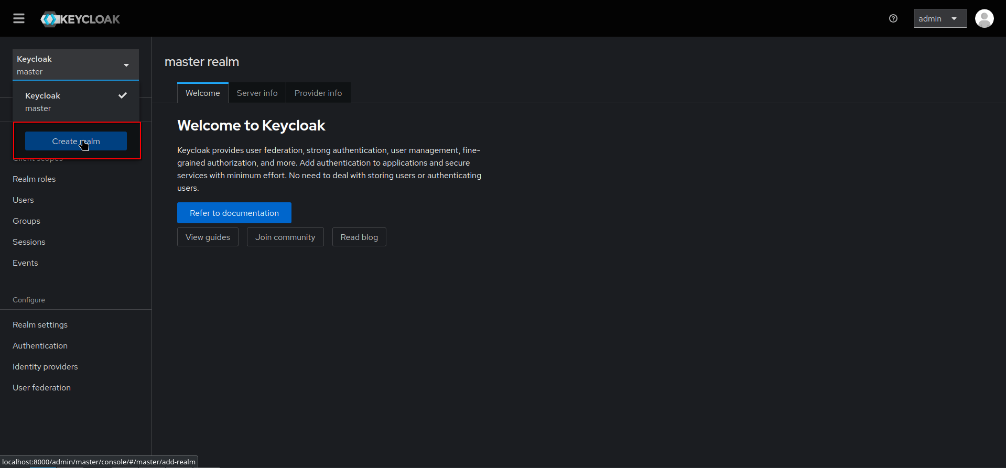The height and width of the screenshot is (468, 1006).
Task: Click the Keycloak logo
Action: click(80, 19)
